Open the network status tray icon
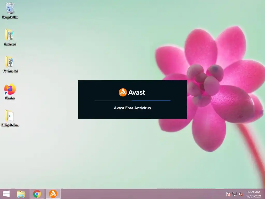 pyautogui.click(x=234, y=194)
